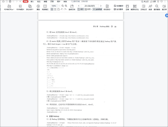
Task: Open the 编辑 tab
Action: coord(45,1)
